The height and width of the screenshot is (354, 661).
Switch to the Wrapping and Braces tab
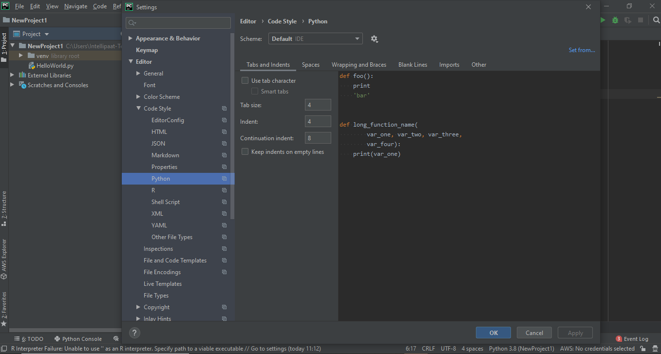tap(359, 64)
